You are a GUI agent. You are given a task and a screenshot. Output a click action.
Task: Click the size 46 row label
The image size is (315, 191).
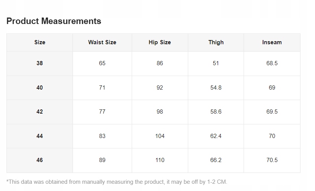pos(40,160)
